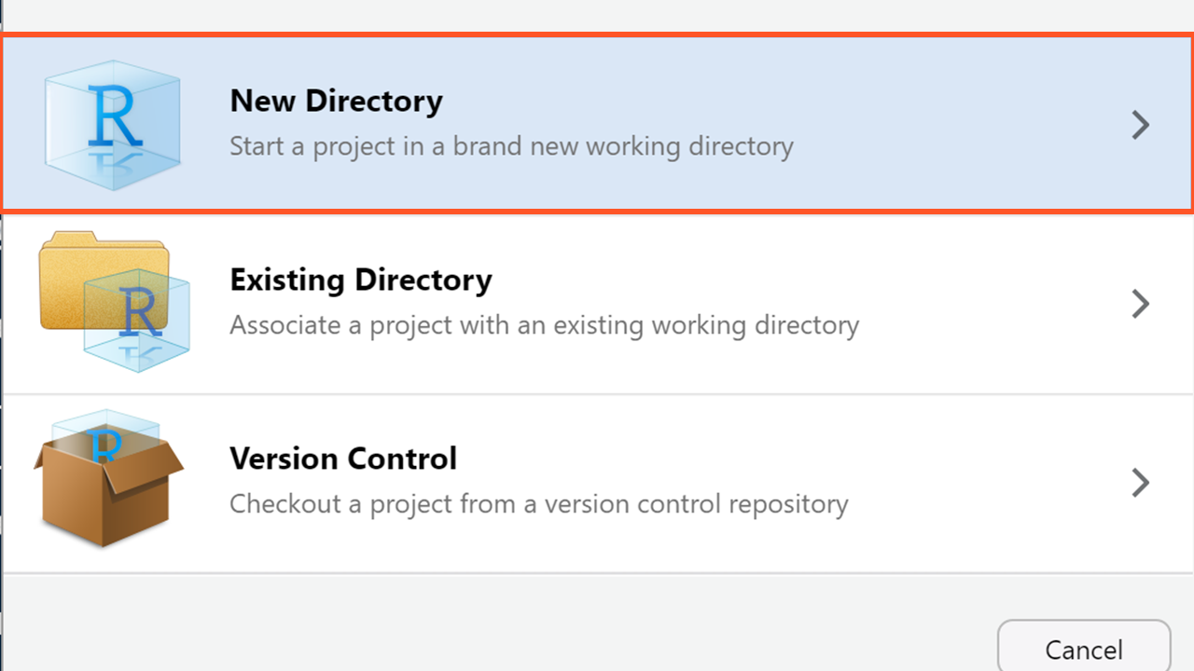Expand New Directory using its right chevron

click(1140, 125)
